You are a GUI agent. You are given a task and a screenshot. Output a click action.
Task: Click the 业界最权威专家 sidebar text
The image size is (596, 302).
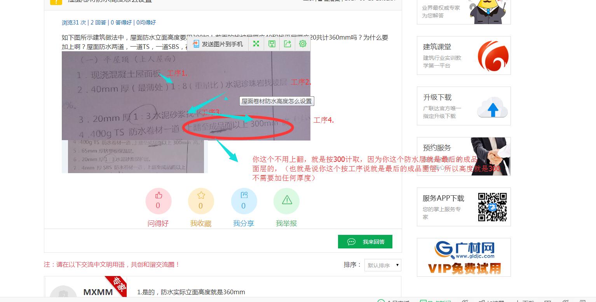tap(441, 7)
